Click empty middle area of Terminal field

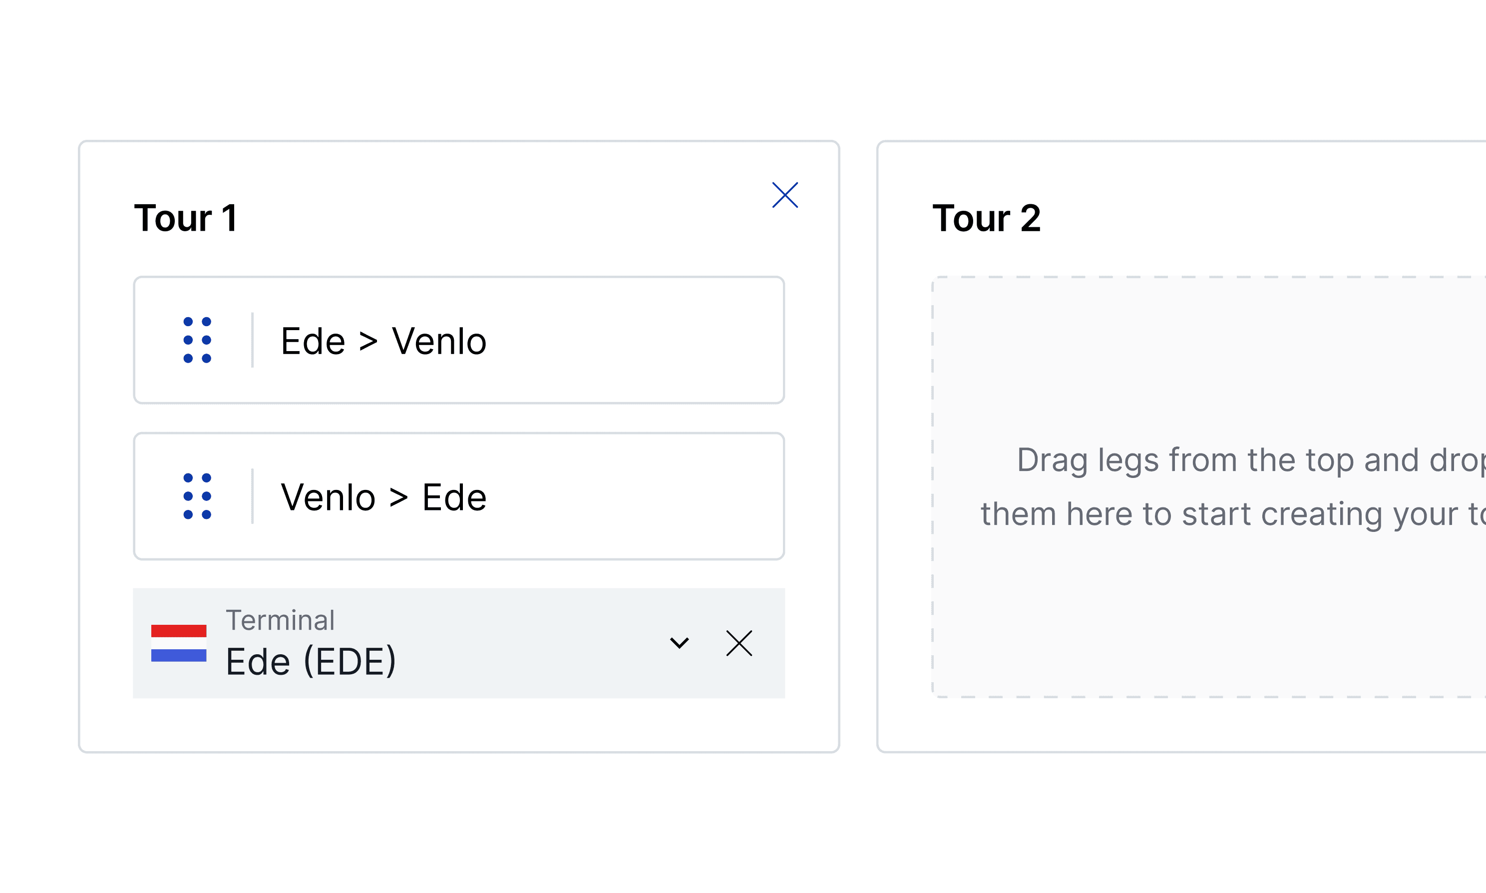529,643
